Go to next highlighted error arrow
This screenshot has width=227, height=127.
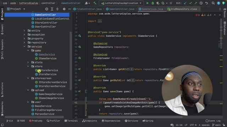point(220,15)
